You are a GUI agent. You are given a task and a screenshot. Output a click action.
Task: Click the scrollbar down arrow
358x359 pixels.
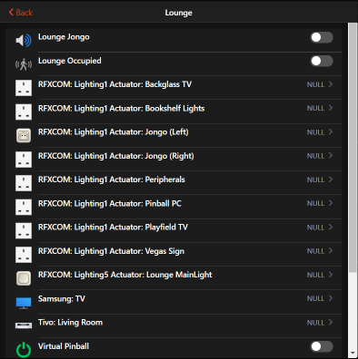point(353,353)
